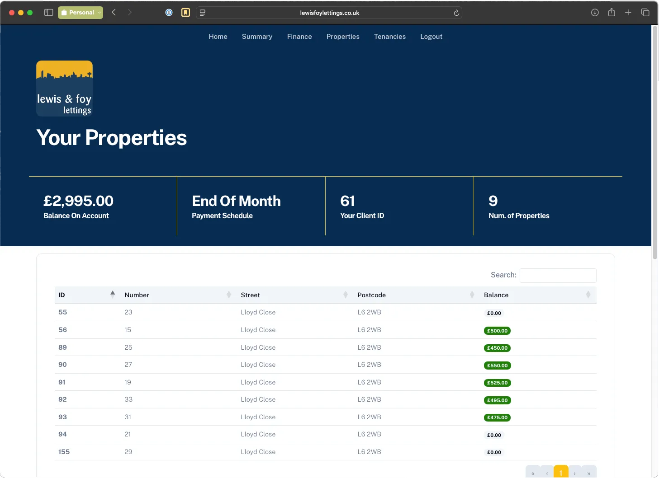Switch to the Tenancies section
This screenshot has width=659, height=478.
[389, 37]
